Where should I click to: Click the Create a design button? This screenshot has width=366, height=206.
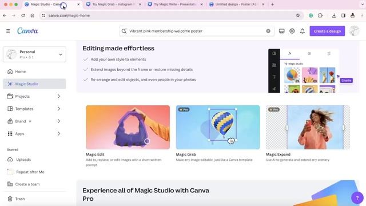327,31
